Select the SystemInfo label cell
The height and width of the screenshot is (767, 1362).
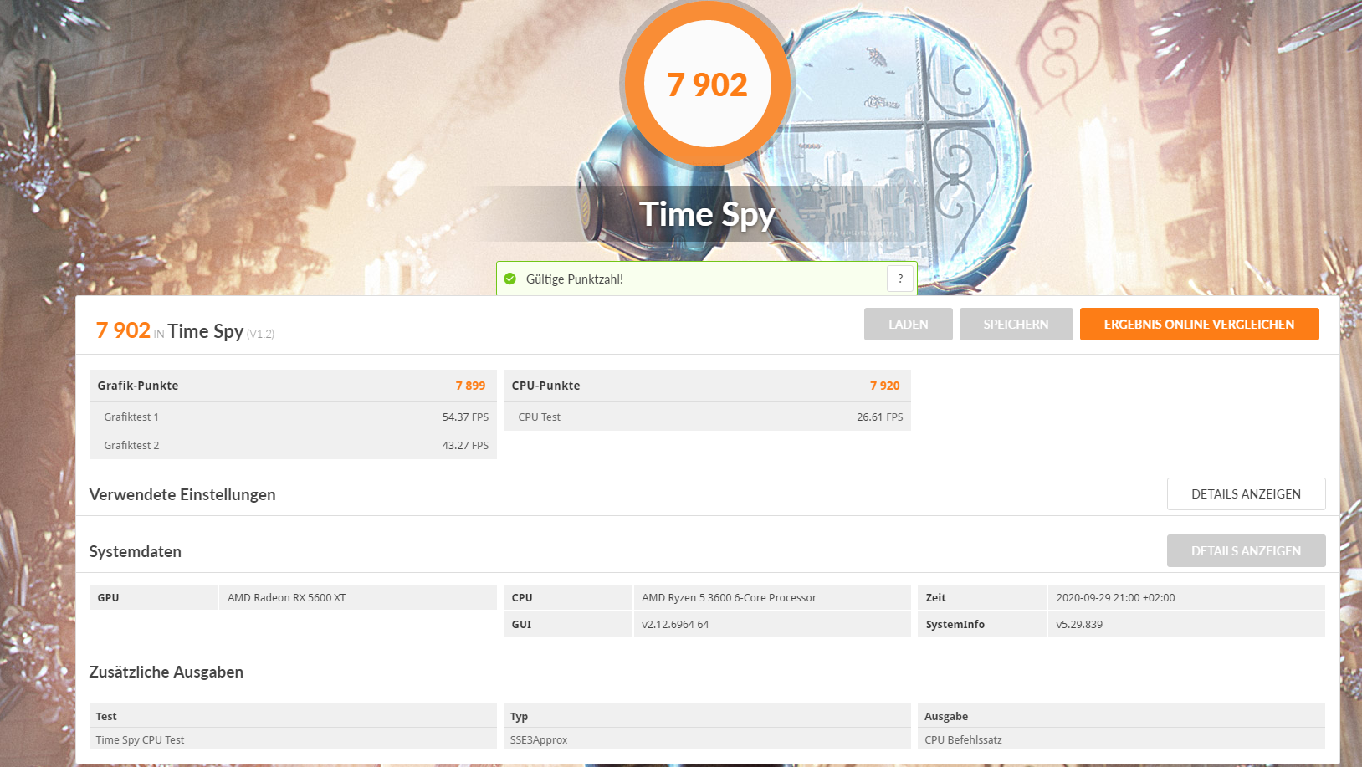click(982, 624)
